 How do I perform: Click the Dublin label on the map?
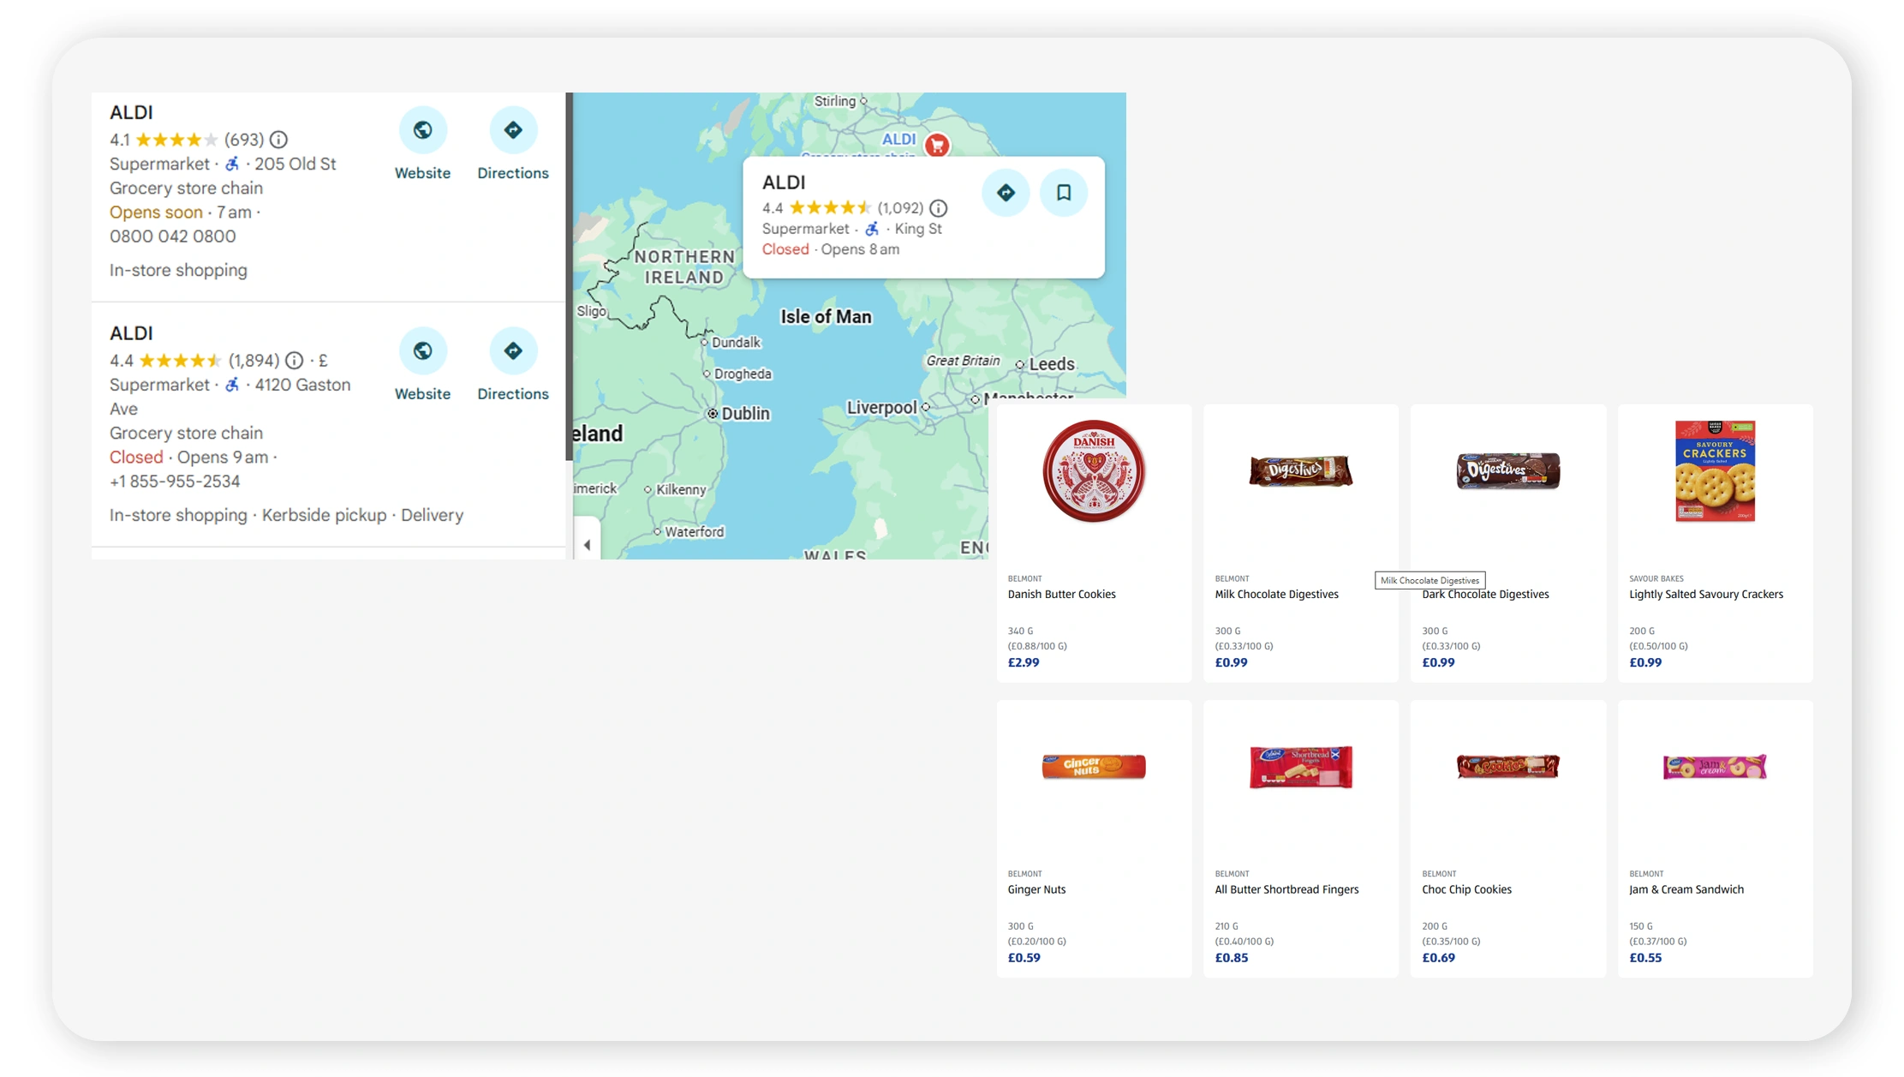coord(745,413)
